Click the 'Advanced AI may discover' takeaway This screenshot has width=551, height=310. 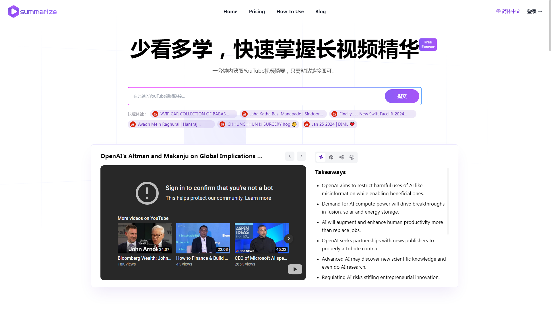coord(384,263)
